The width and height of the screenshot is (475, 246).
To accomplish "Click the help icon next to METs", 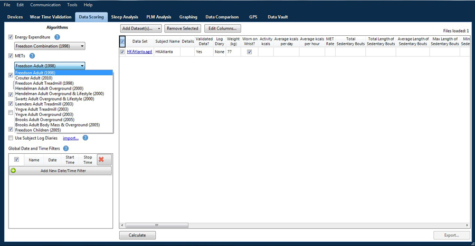I will (32, 56).
